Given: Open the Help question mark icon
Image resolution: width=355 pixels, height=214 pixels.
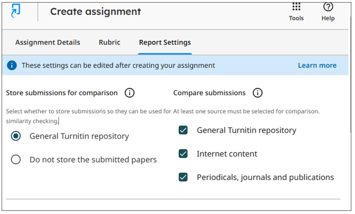Looking at the screenshot, I should [328, 12].
